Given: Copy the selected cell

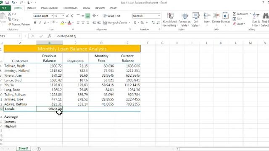Looking at the screenshot, I should coord(13,19).
